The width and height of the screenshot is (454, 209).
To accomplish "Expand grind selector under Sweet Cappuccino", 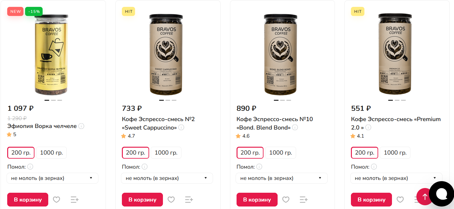I will (167, 178).
